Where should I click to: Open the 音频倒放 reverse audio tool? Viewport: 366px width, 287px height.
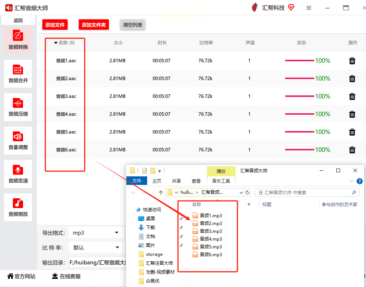click(18, 207)
